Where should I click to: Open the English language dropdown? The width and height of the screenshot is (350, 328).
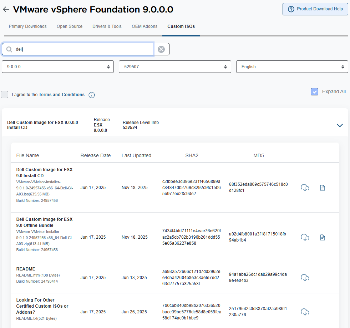[x=292, y=67]
